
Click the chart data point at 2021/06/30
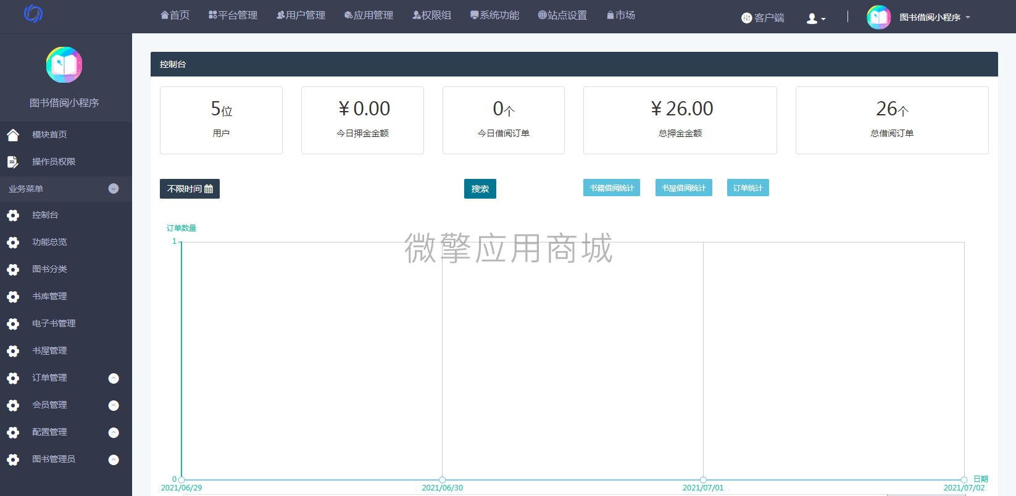pyautogui.click(x=443, y=480)
